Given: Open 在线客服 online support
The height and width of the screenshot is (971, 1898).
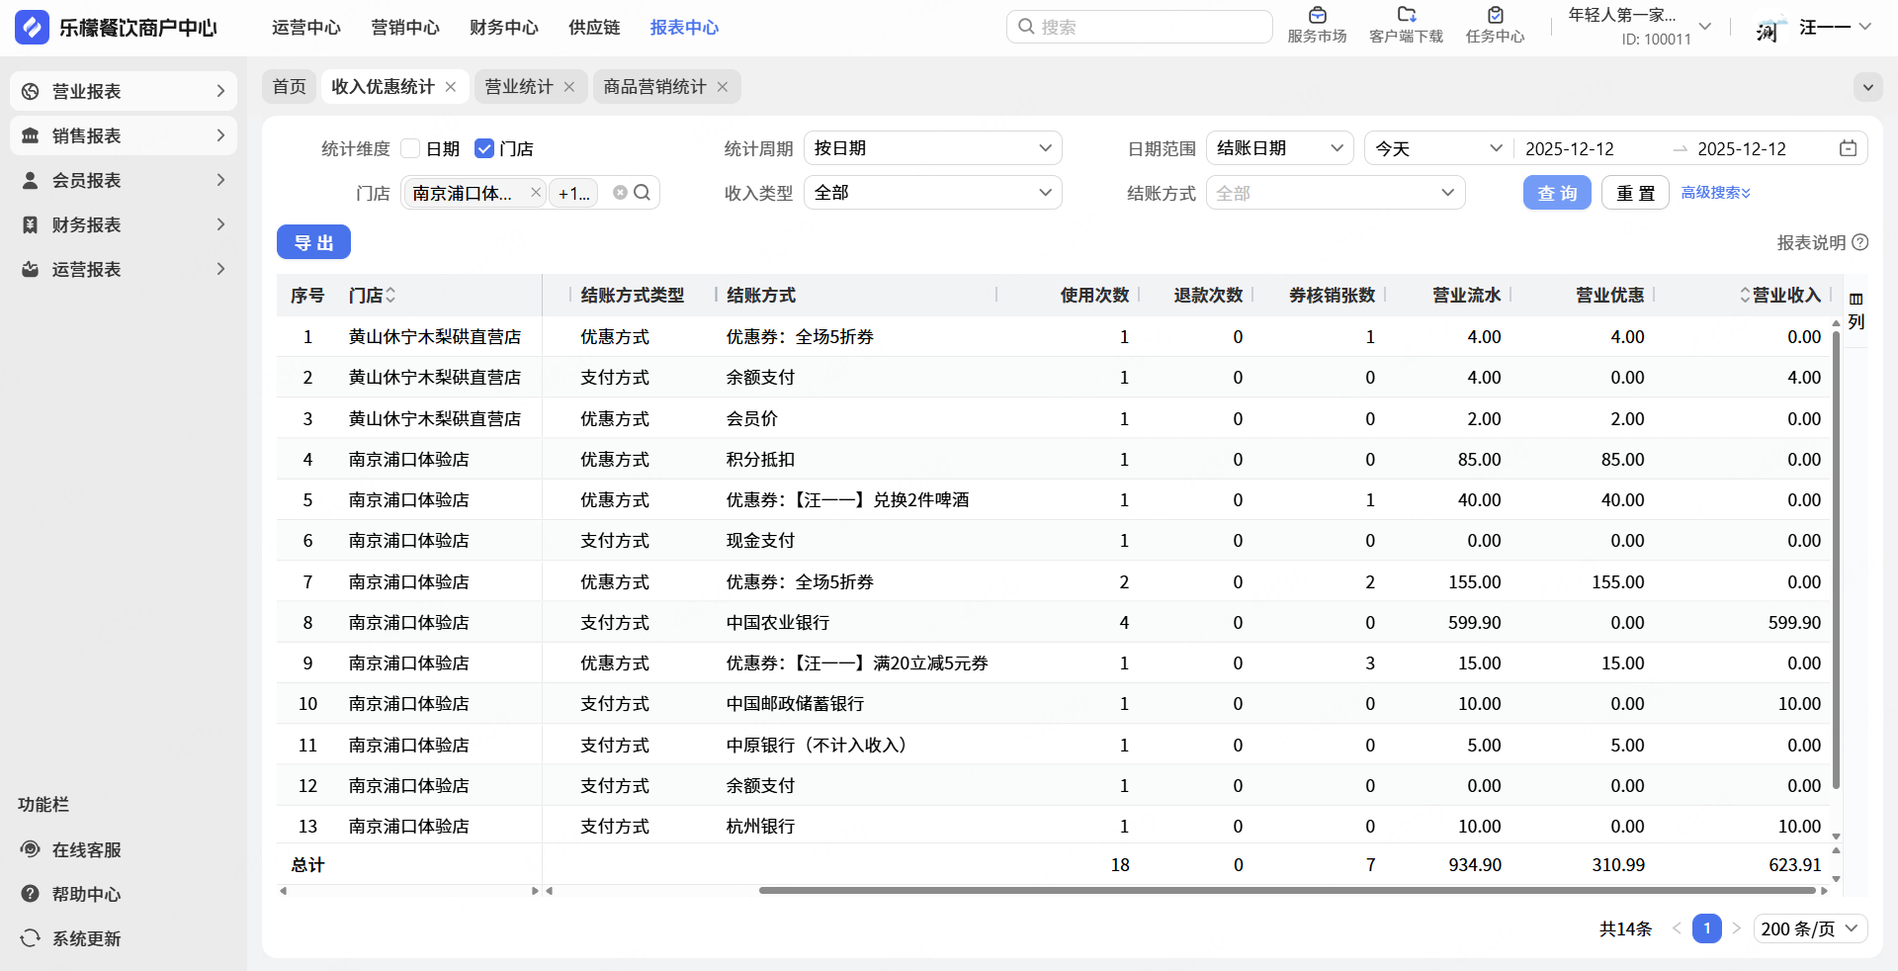Looking at the screenshot, I should [x=86, y=849].
